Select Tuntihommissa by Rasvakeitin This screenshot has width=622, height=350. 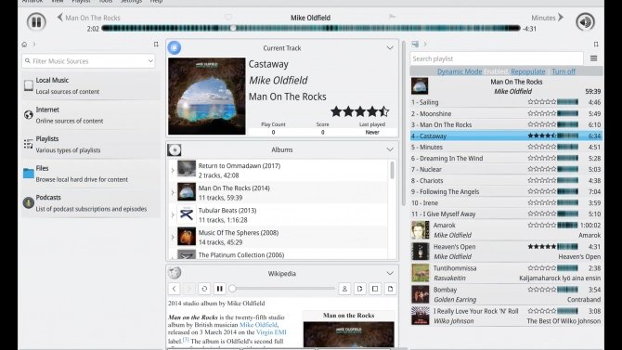coord(506,273)
